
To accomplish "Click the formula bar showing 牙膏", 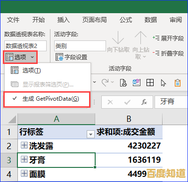I will (x=171, y=102).
